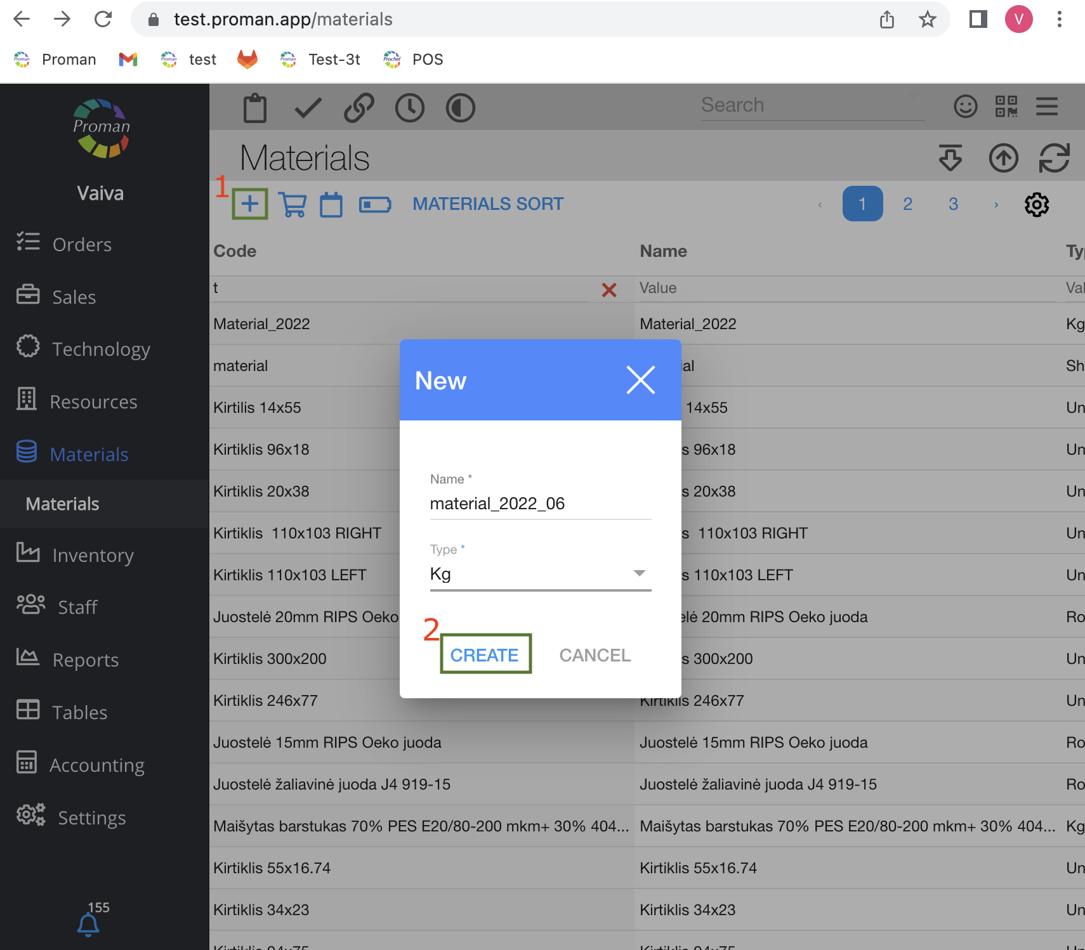The width and height of the screenshot is (1085, 950).
Task: Go to next page using right chevron
Action: coord(996,204)
